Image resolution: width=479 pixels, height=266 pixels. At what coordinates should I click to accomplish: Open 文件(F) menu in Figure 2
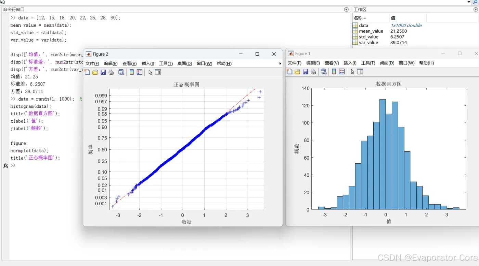92,63
